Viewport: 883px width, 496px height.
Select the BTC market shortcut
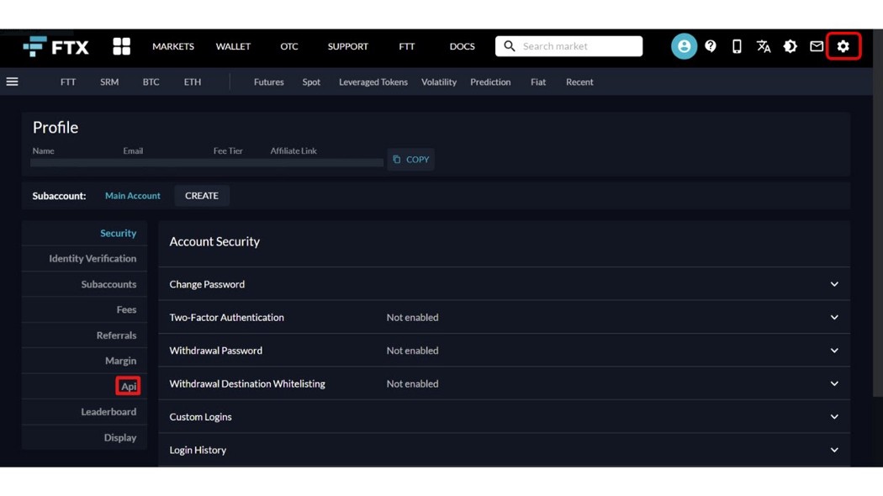click(151, 82)
